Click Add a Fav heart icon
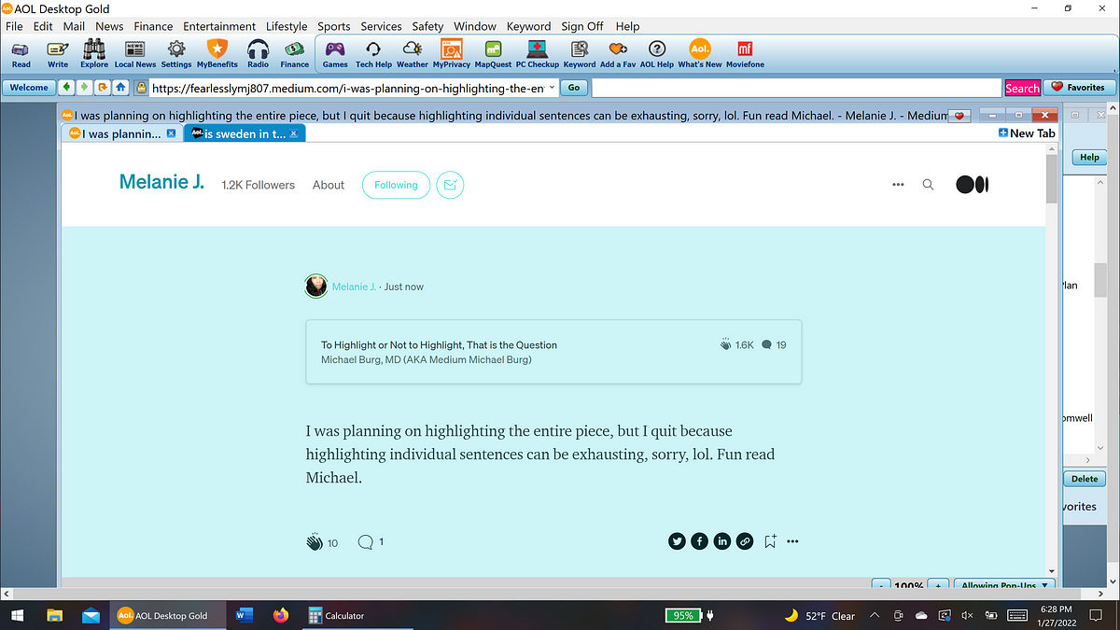The image size is (1120, 630). click(x=617, y=53)
